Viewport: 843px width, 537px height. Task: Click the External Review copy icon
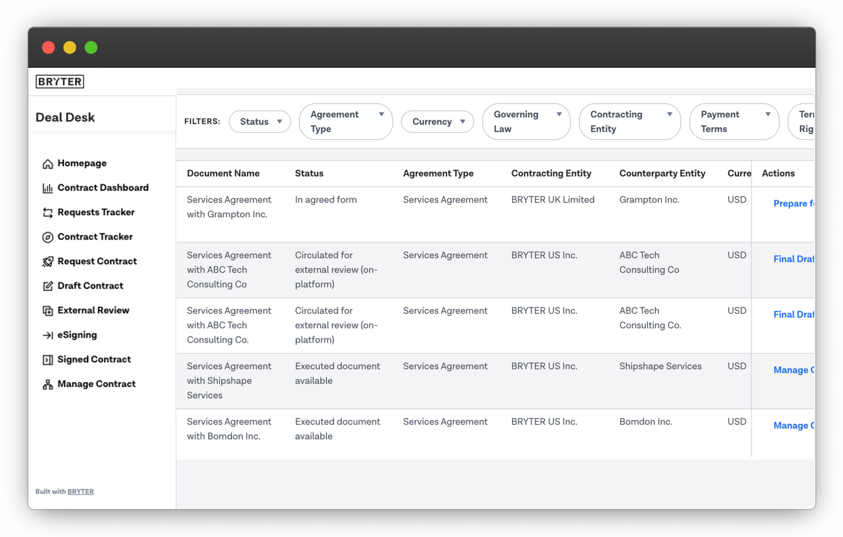(48, 311)
